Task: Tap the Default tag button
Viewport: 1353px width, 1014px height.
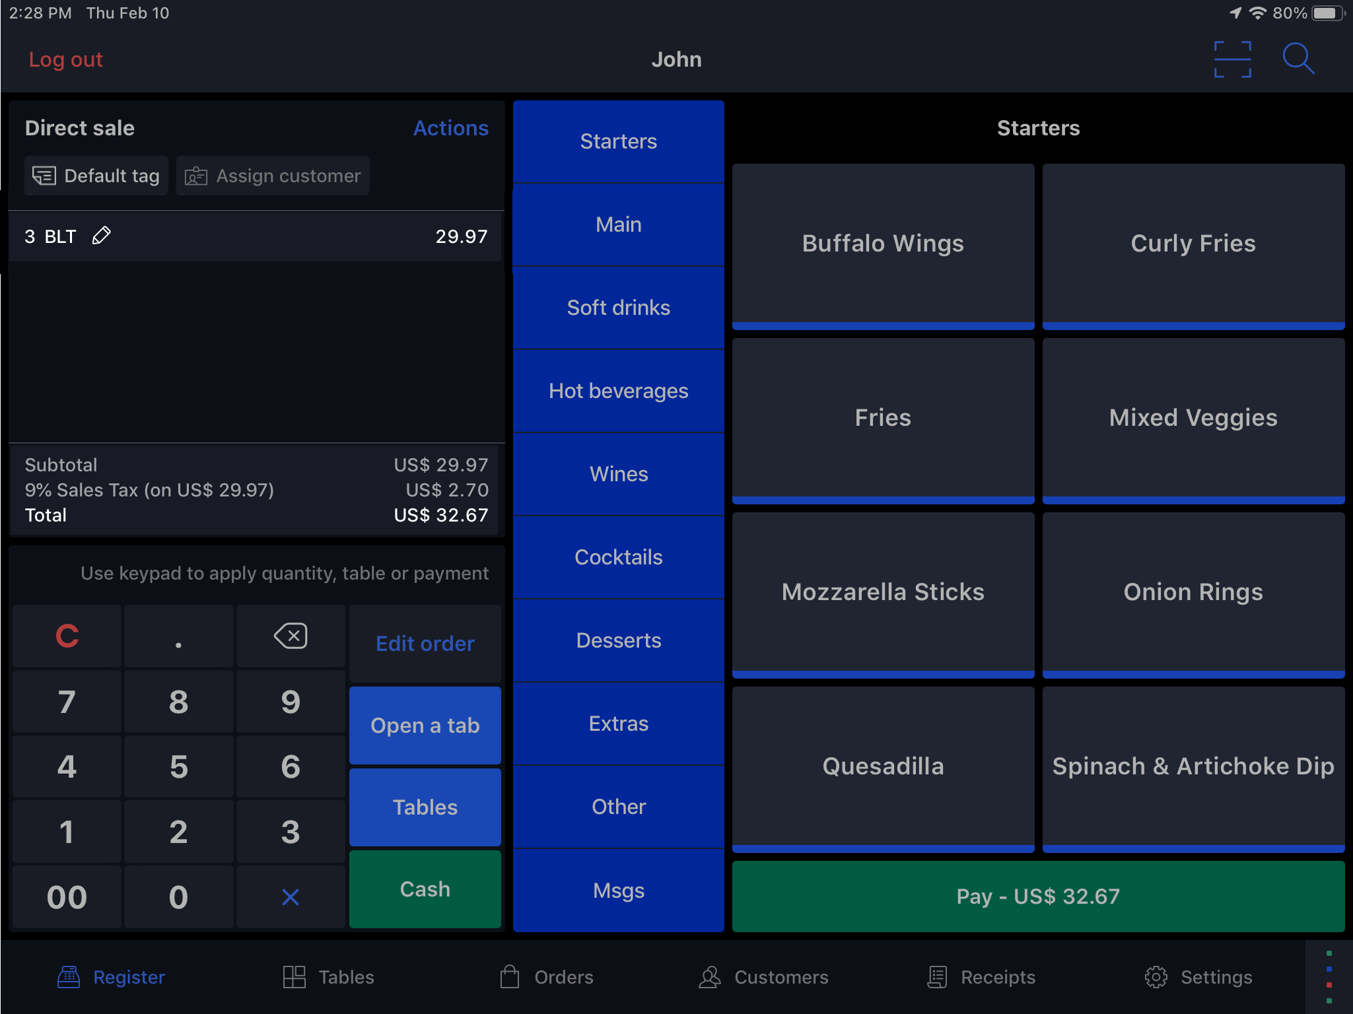Action: 96,176
